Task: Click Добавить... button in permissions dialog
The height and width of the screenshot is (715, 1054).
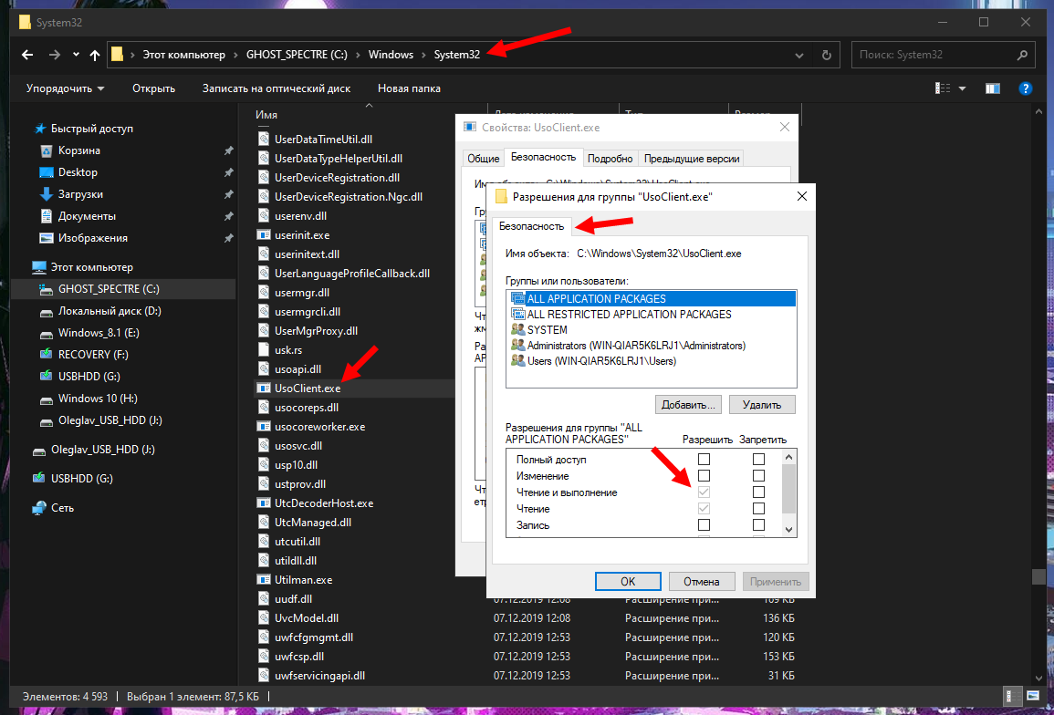Action: 688,405
